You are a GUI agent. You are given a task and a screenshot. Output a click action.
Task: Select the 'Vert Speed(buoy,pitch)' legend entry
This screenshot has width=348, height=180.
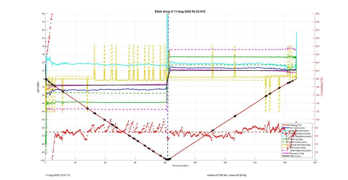(x=297, y=133)
